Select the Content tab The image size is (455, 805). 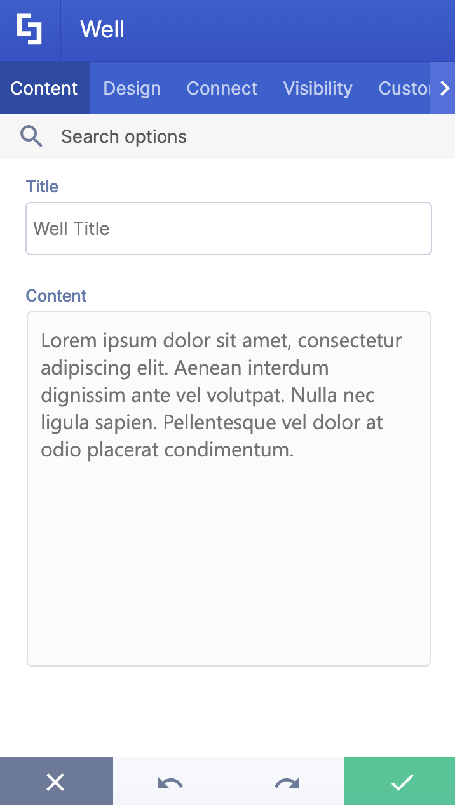44,88
